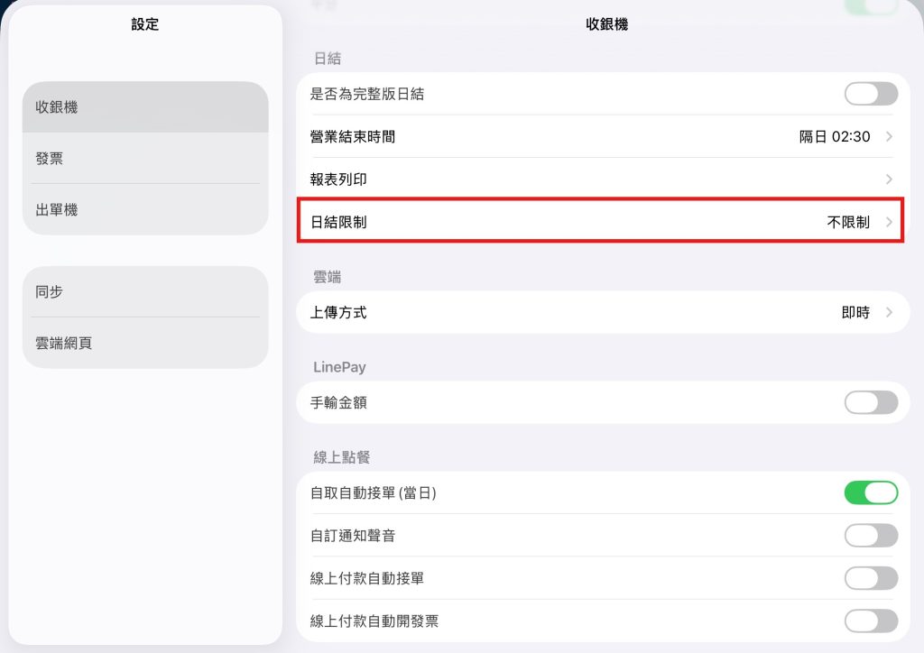
Task: Tap the 日結限制 chevron arrow
Action: [889, 222]
